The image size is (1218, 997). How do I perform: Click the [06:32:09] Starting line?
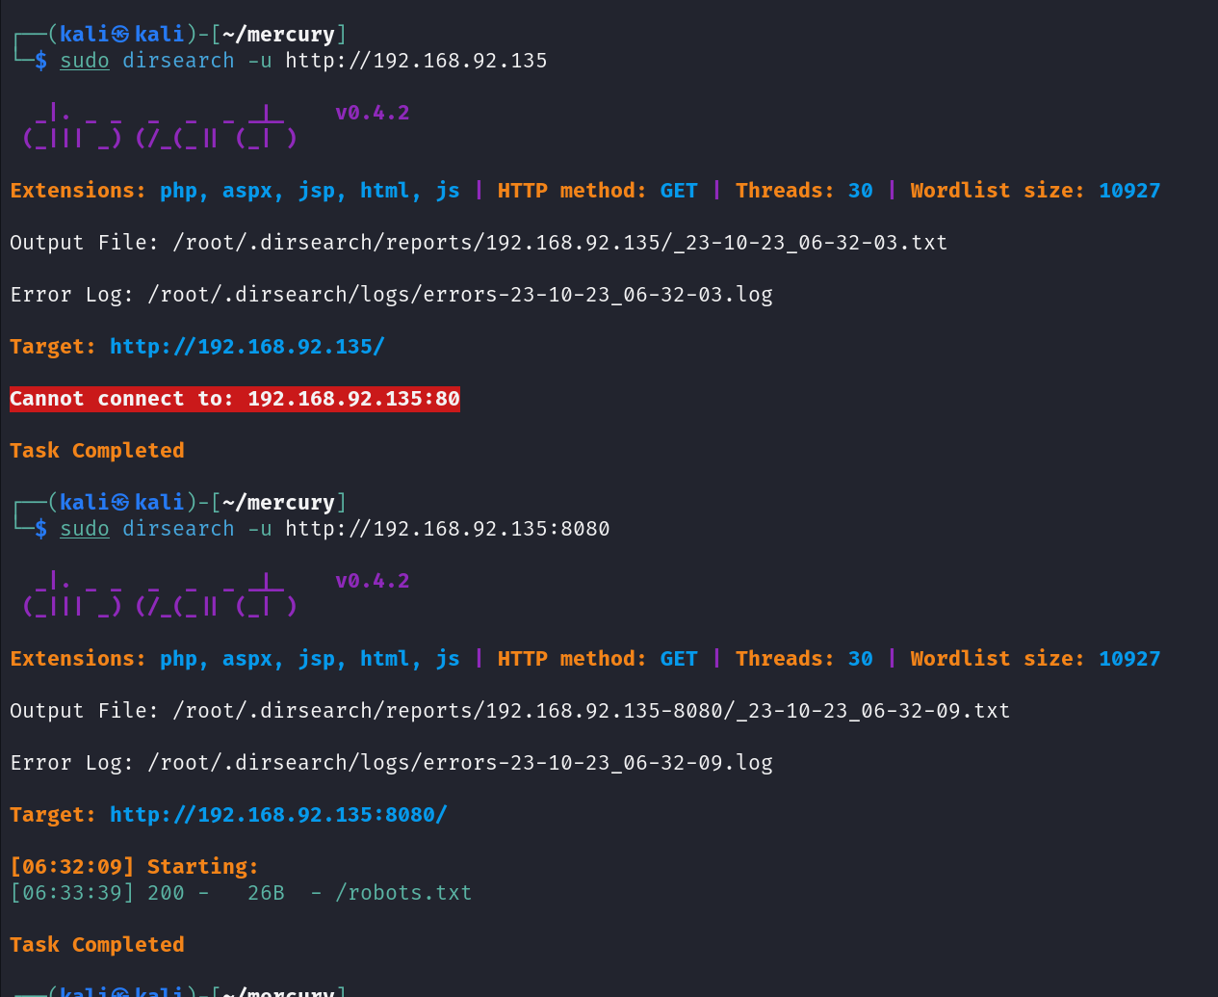click(x=134, y=867)
